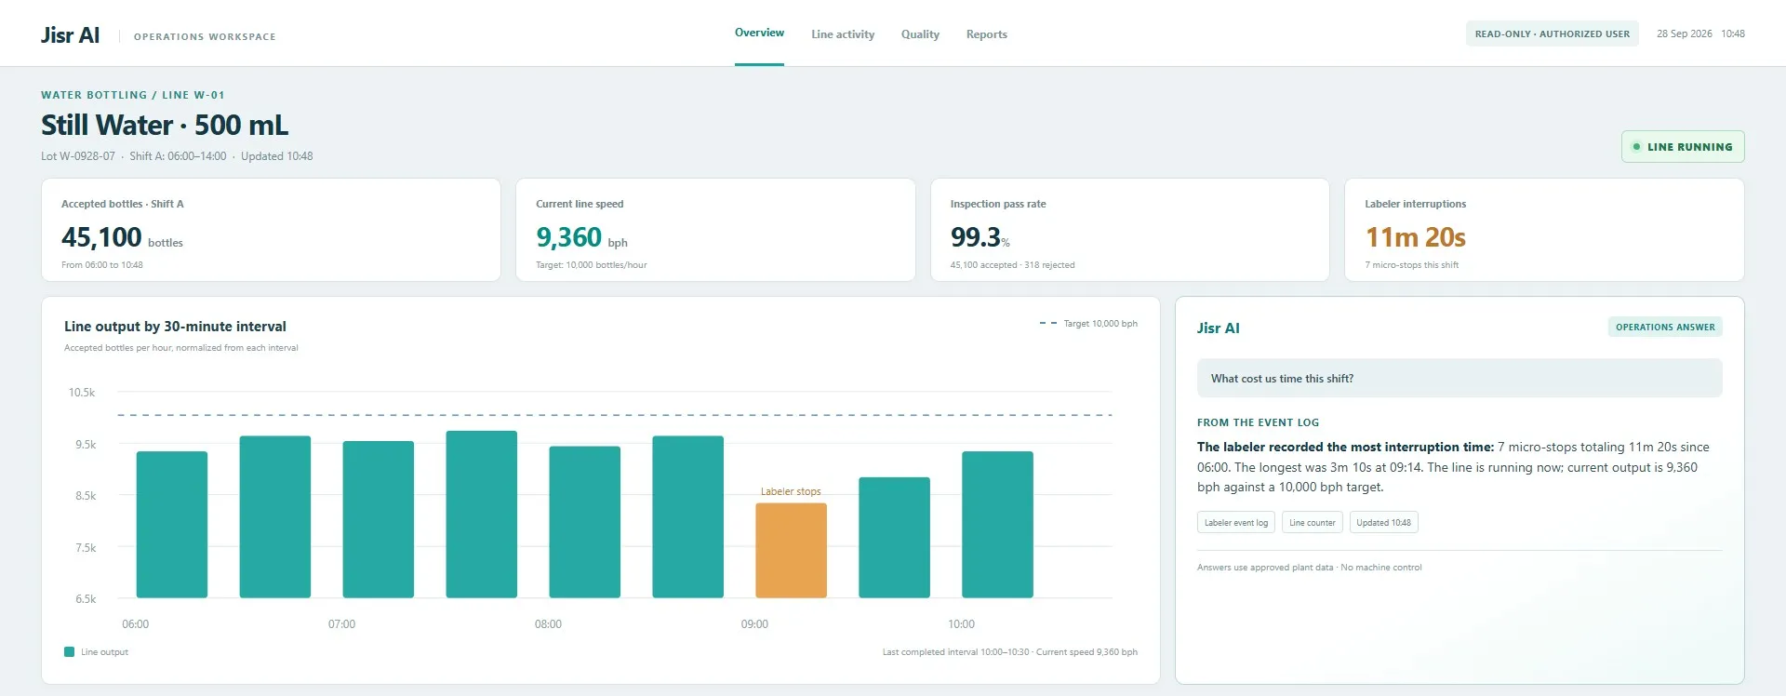Click 'From the event log' label
Viewport: 1786px width, 696px height.
pyautogui.click(x=1258, y=422)
